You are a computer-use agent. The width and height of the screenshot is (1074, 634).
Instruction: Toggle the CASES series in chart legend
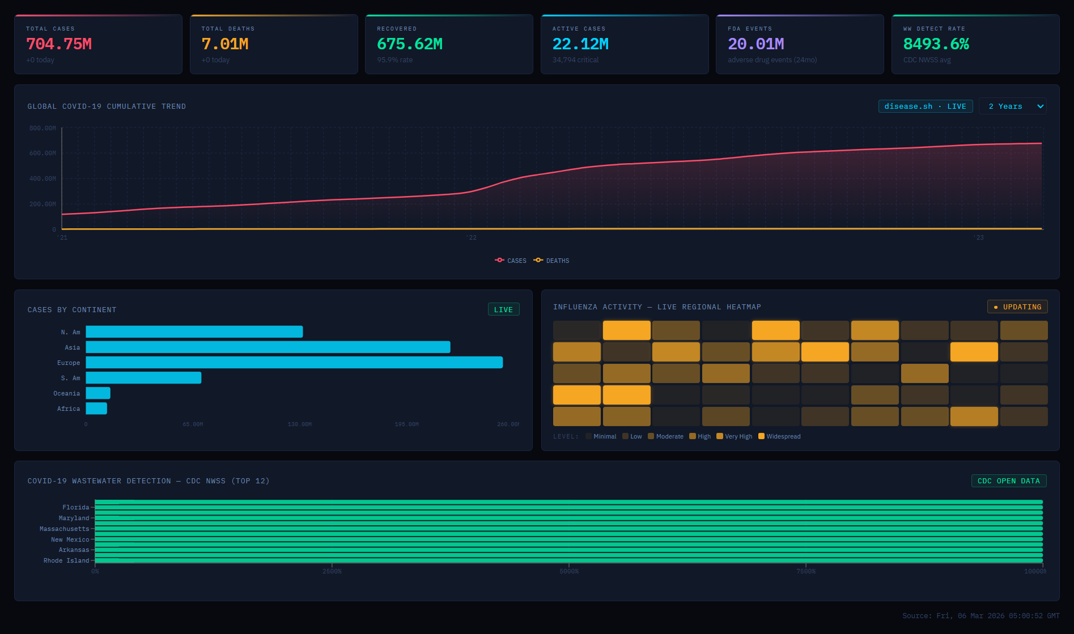pos(511,261)
